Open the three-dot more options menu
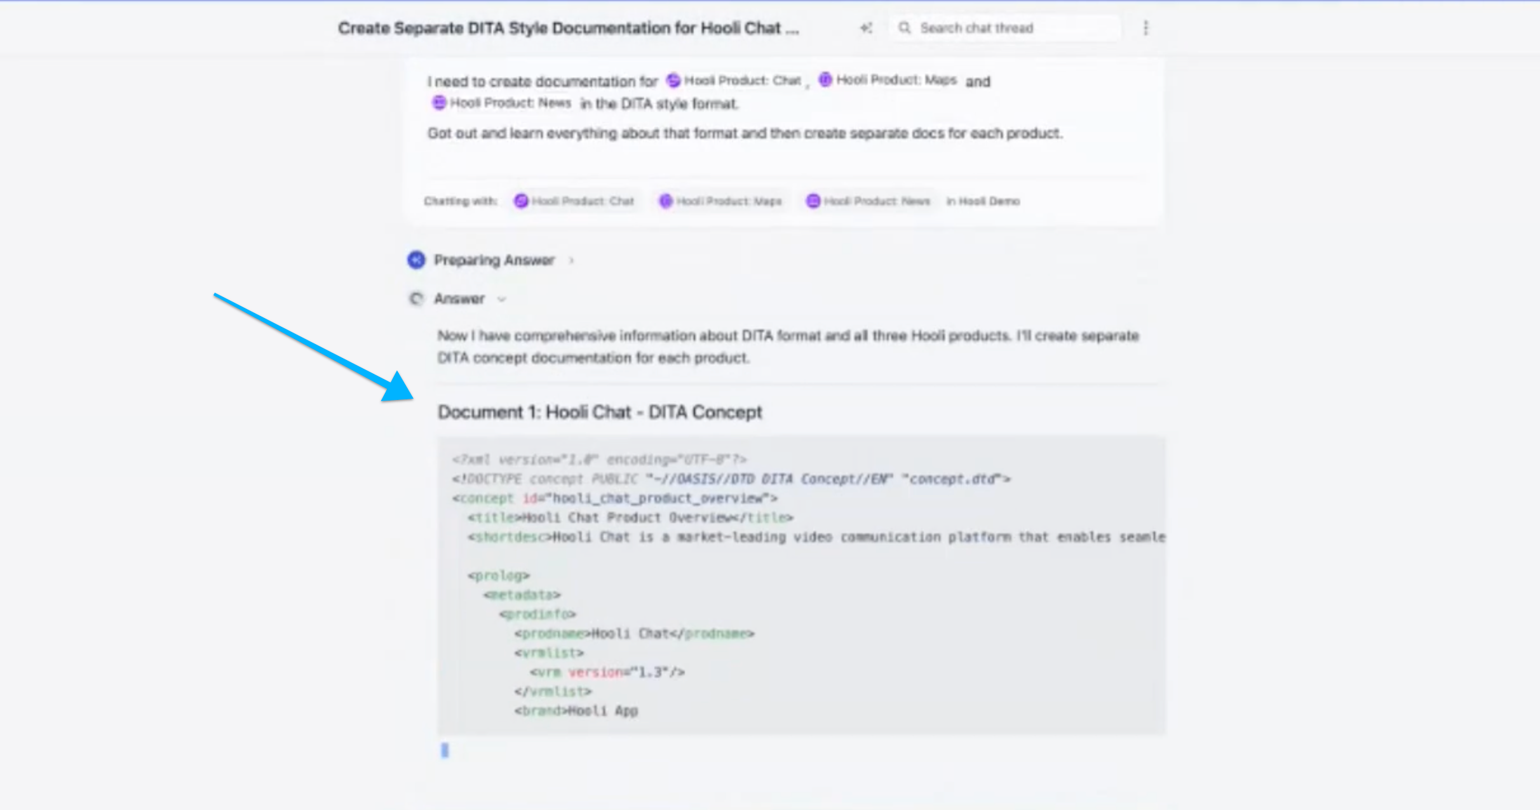This screenshot has height=810, width=1540. (x=1145, y=28)
